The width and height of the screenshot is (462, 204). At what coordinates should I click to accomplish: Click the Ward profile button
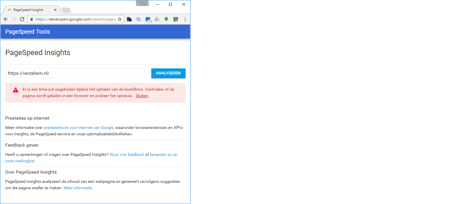point(142,3)
